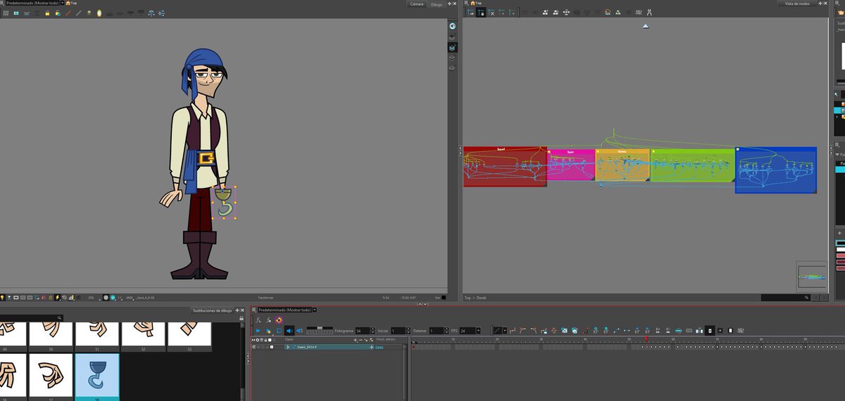Viewport: 845px width, 401px height.
Task: Open the Predeterminado (Mostrar todo) dropdown in Camera view
Action: (62, 3)
